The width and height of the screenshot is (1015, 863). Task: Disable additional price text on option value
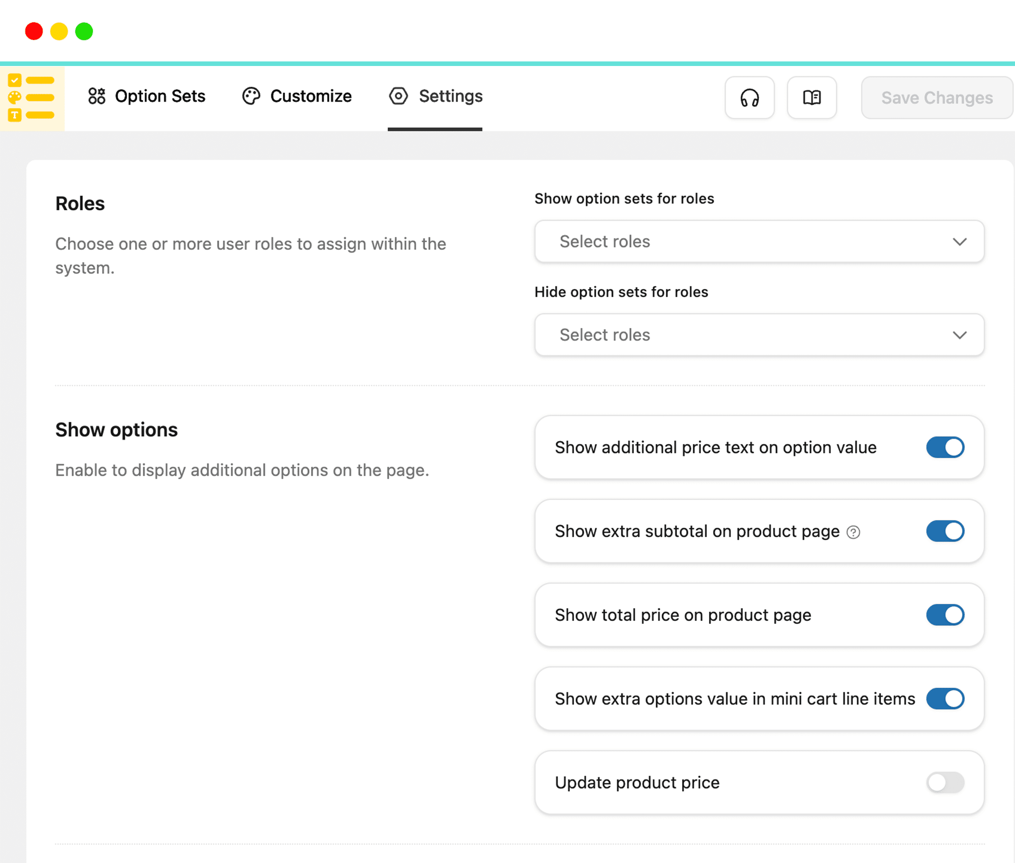tap(944, 447)
